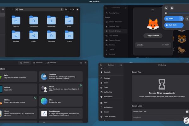
Task: Open the view options dropdown in Files
Action: coord(74,9)
